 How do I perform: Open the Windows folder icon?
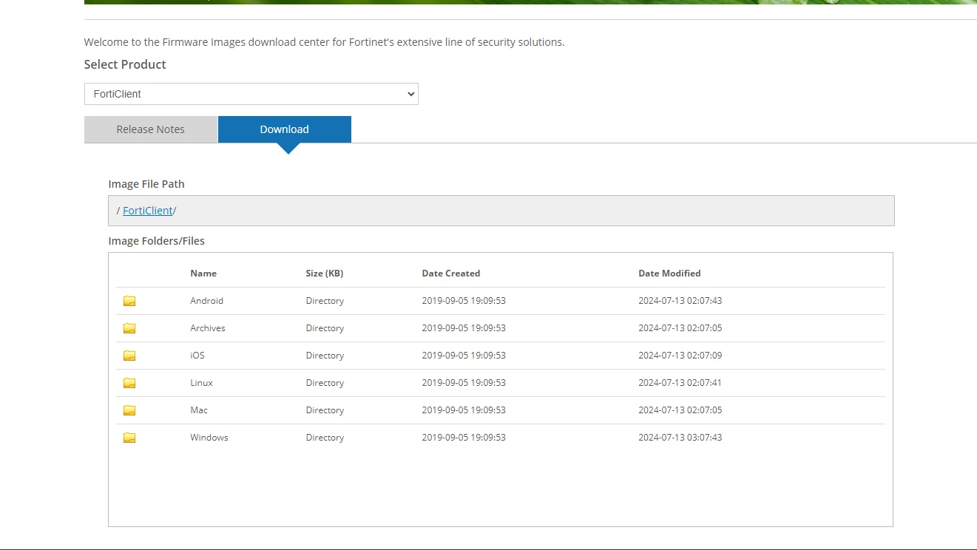tap(129, 438)
